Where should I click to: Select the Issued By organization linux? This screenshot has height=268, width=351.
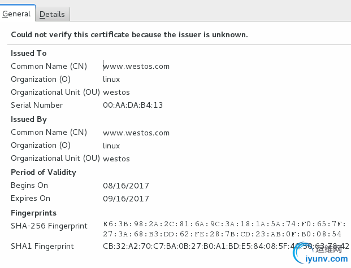(x=111, y=146)
